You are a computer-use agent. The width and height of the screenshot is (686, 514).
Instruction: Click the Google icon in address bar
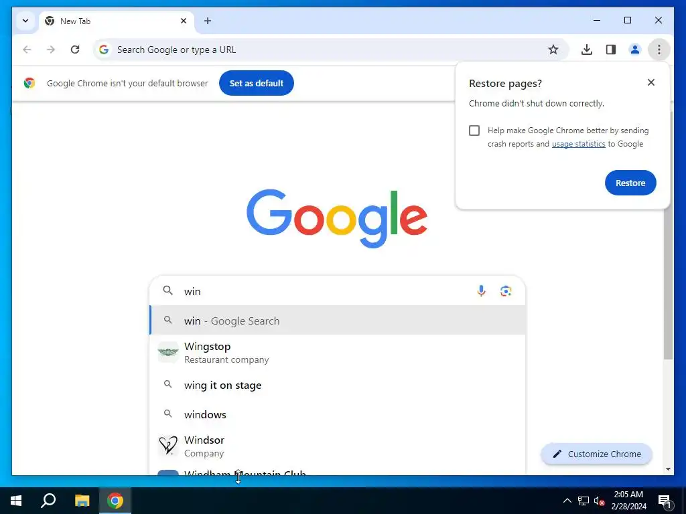click(x=104, y=50)
